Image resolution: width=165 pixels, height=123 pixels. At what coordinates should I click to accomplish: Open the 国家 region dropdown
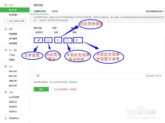[x=79, y=32]
